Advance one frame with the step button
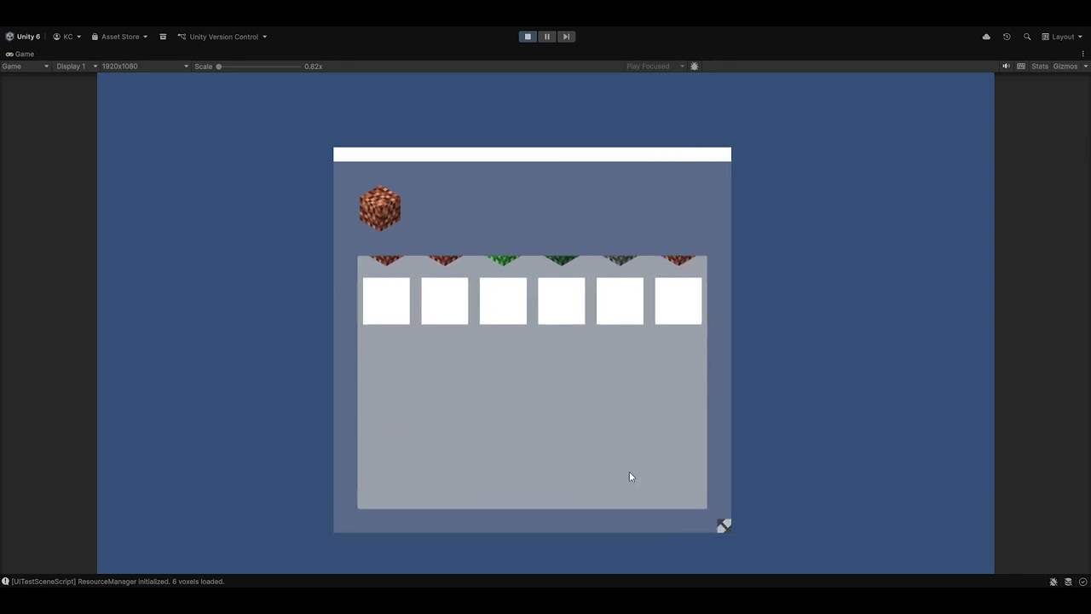The height and width of the screenshot is (614, 1091). pos(566,37)
